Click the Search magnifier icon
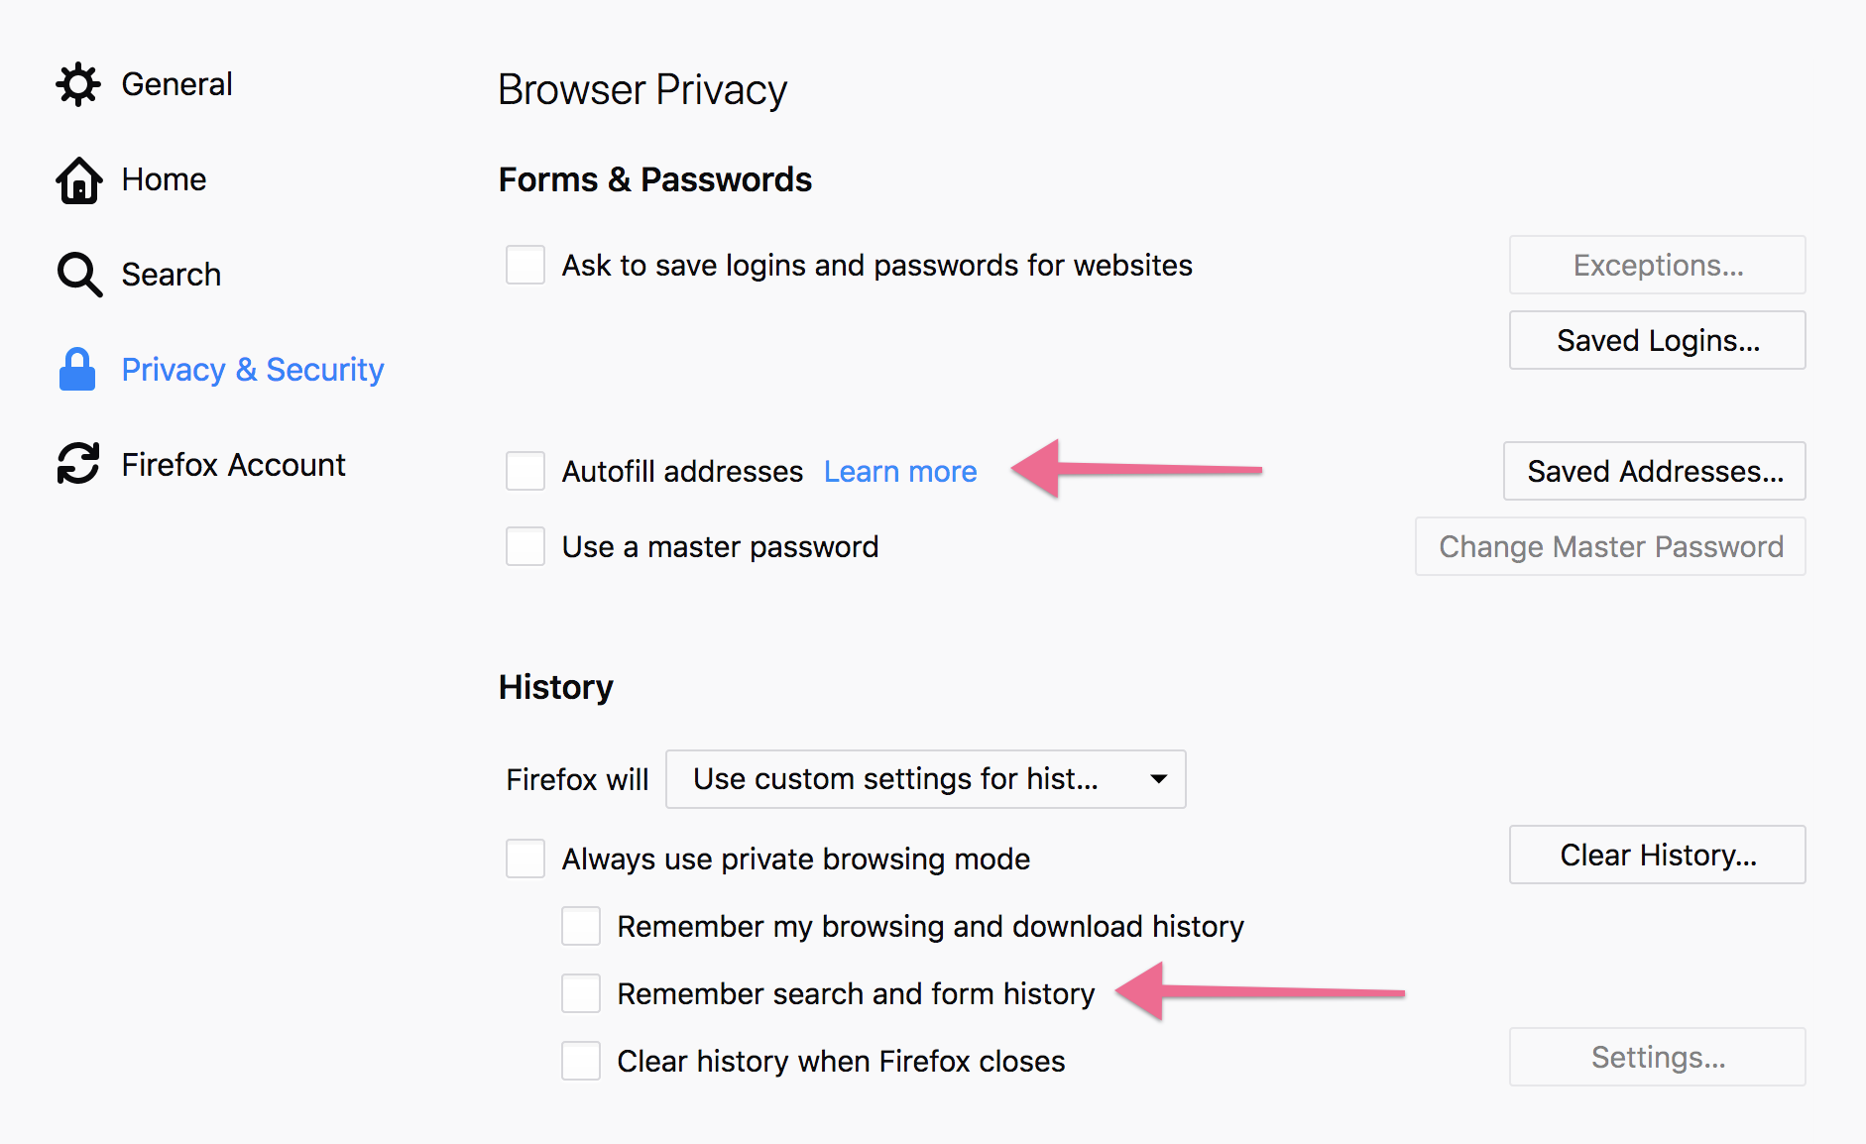The width and height of the screenshot is (1866, 1144). (x=79, y=275)
